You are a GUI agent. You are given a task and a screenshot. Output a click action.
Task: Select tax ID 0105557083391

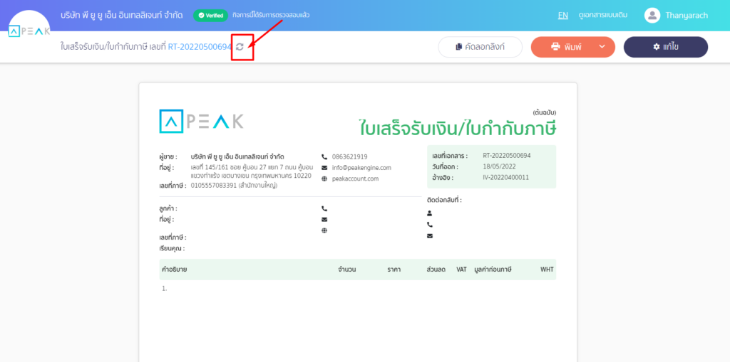click(x=214, y=186)
